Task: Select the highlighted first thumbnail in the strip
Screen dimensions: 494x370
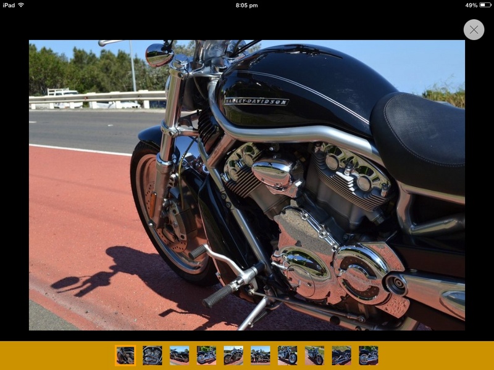Action: point(125,356)
